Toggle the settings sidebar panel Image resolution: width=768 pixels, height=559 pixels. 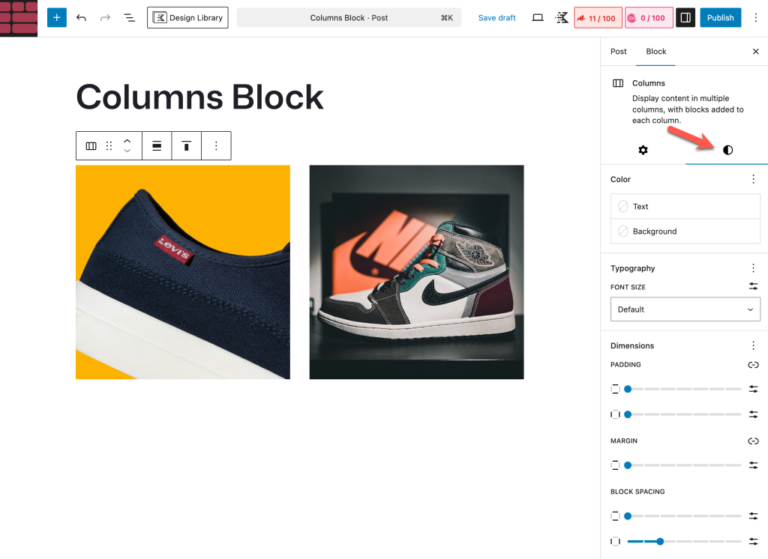pos(685,18)
